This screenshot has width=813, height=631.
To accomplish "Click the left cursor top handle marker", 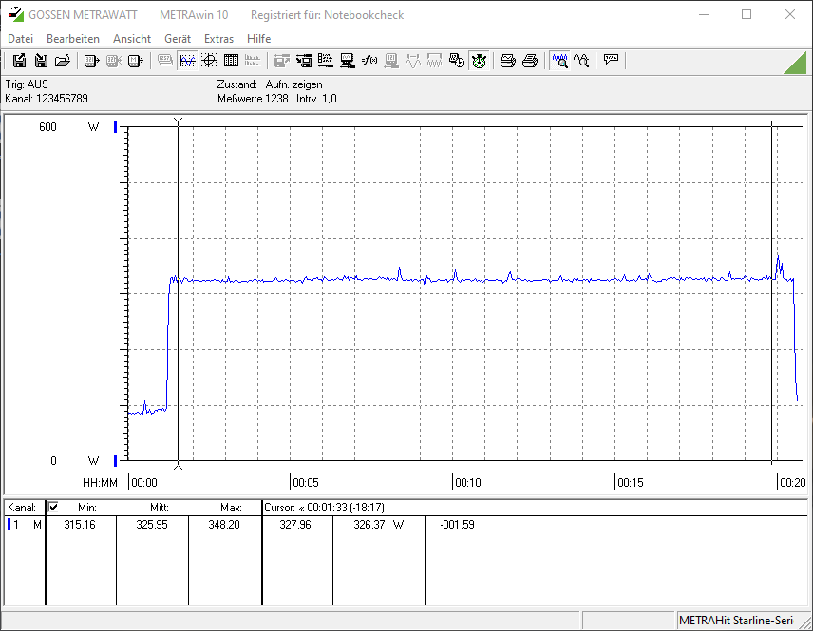I will [x=178, y=122].
